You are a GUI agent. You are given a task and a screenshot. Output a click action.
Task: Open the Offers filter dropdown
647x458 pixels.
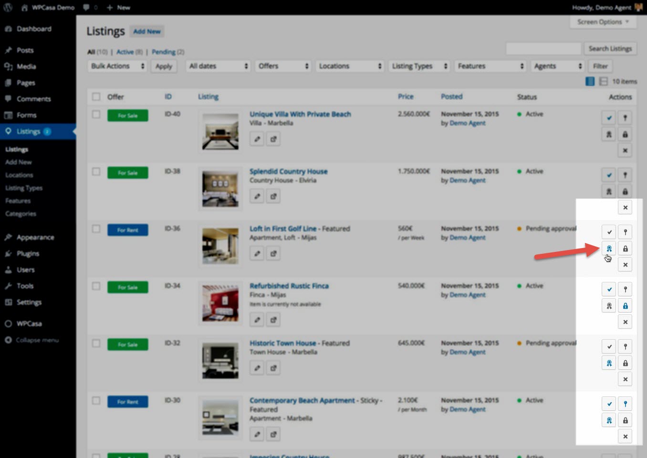point(283,66)
